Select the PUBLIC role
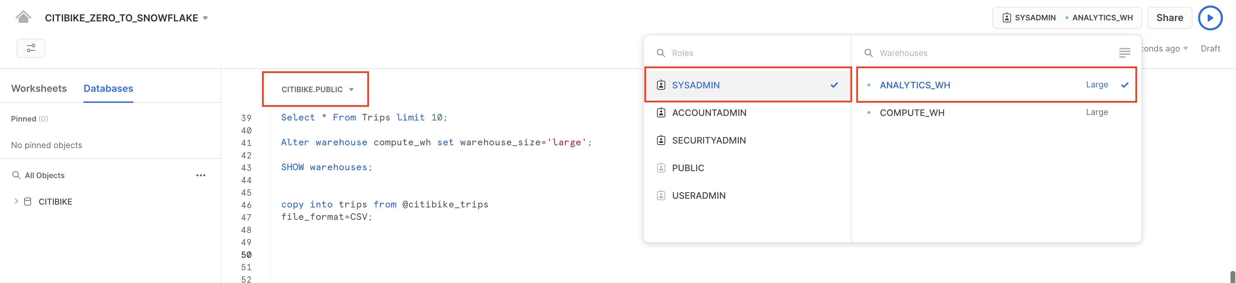The image size is (1236, 283). pyautogui.click(x=747, y=168)
